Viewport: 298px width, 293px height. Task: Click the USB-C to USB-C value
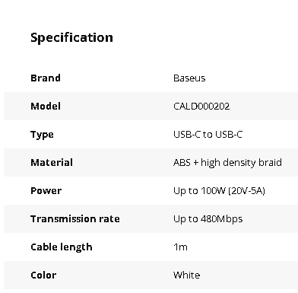[208, 134]
